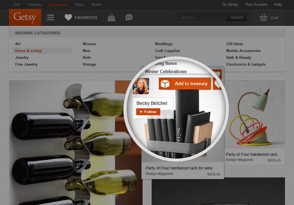Image resolution: width=294 pixels, height=205 pixels.
Task: Click Hi, Becky greeting
Action: point(230,4)
